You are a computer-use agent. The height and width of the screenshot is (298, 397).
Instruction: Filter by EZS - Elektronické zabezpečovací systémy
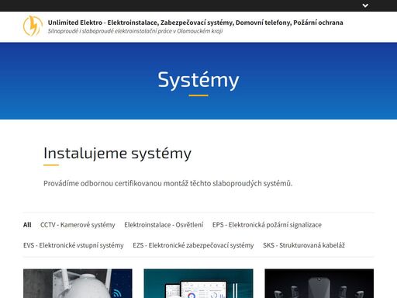193,245
